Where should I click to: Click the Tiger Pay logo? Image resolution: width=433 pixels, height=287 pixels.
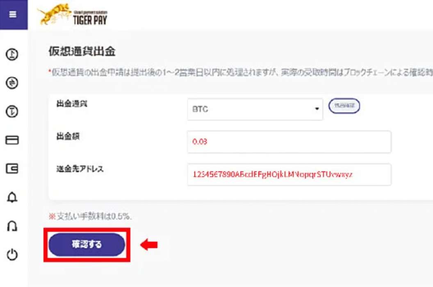72,15
